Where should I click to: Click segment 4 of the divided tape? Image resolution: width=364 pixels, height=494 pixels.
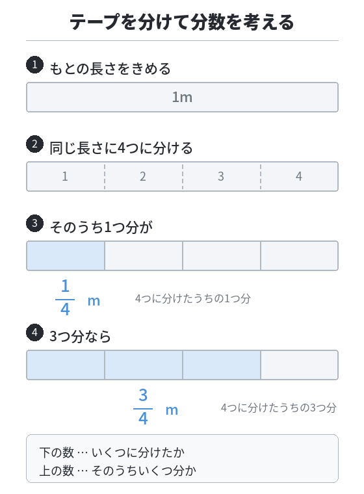pyautogui.click(x=300, y=176)
